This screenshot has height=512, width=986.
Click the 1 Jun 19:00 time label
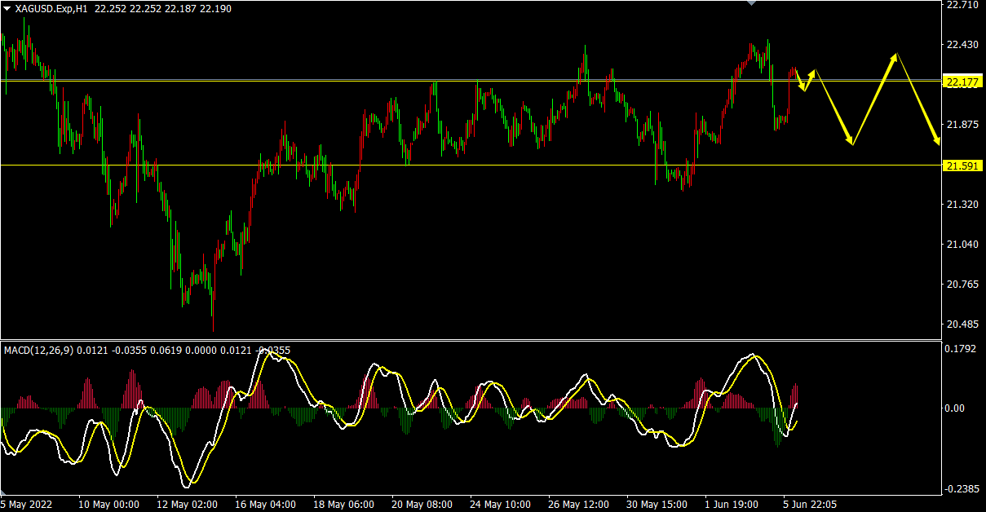tap(732, 505)
